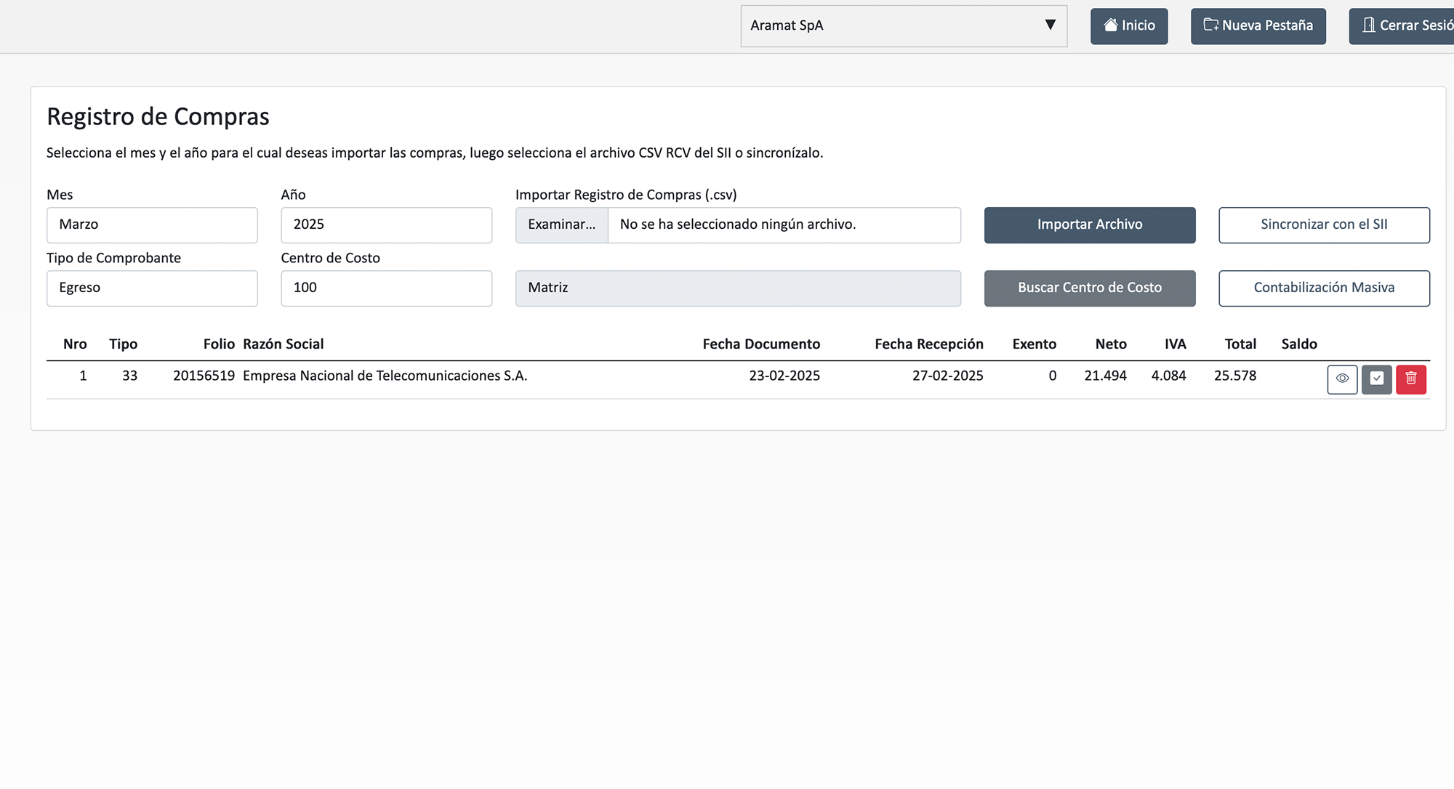
Task: Click the disabled Matriz field
Action: coord(738,288)
